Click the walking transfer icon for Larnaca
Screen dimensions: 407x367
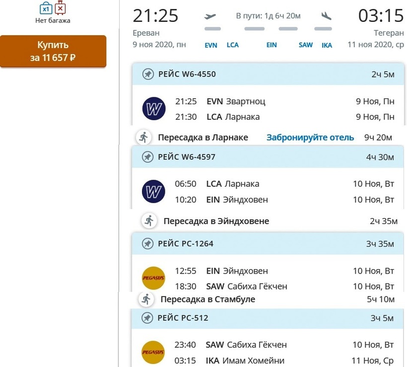pos(143,137)
